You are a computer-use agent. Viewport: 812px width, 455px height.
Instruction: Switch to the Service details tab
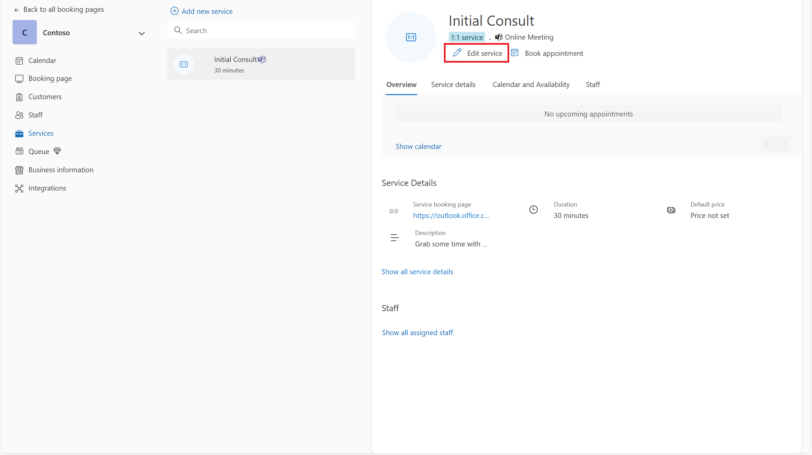(x=453, y=84)
